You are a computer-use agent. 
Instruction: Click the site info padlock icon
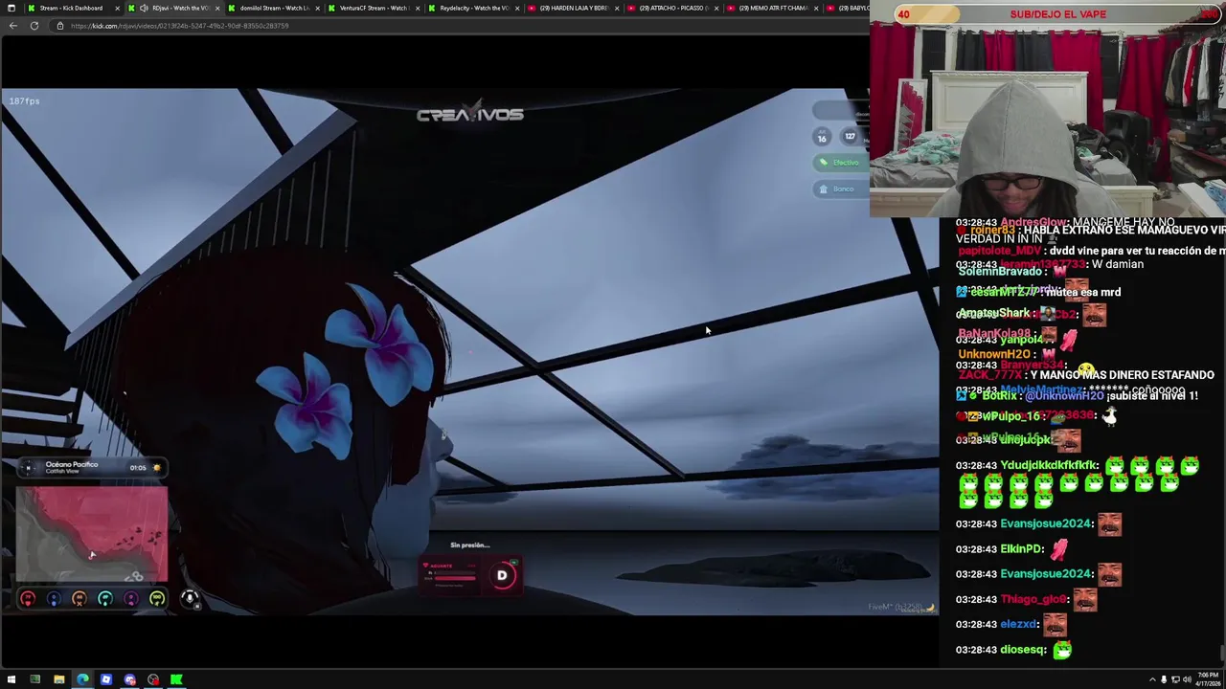pos(60,26)
